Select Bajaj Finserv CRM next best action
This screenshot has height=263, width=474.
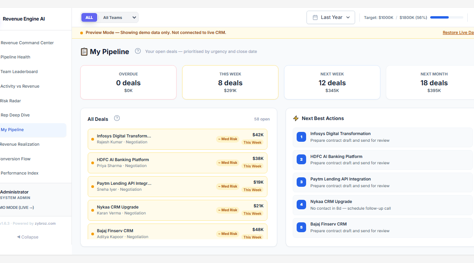[382, 227]
